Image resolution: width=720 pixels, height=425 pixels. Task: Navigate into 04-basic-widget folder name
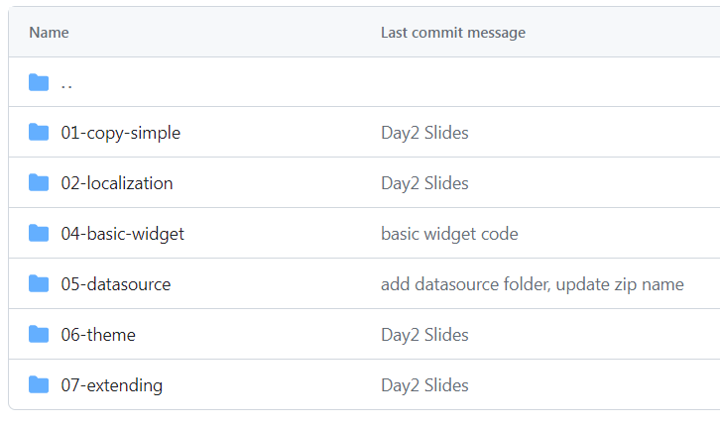(122, 234)
